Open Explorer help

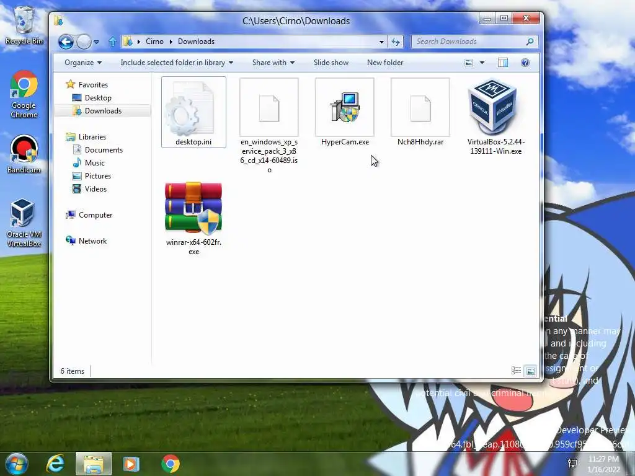click(x=525, y=63)
